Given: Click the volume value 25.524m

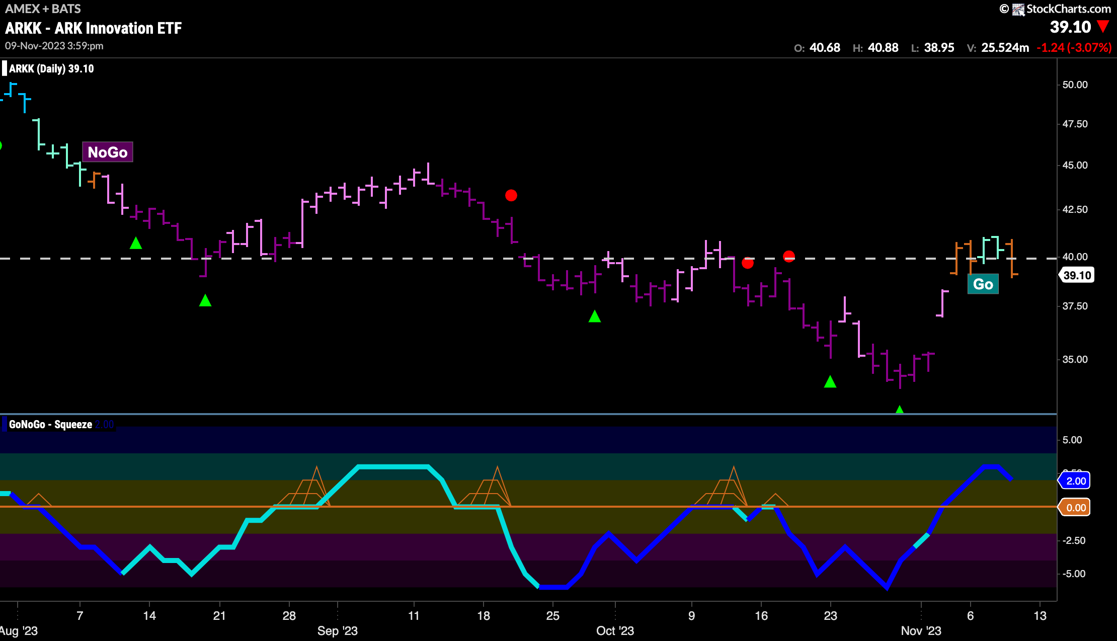Looking at the screenshot, I should coord(1005,47).
